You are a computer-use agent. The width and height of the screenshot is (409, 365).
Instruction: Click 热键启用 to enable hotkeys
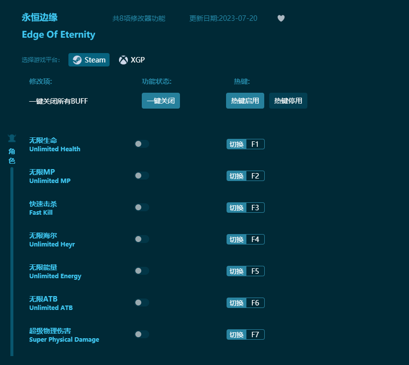(x=244, y=101)
